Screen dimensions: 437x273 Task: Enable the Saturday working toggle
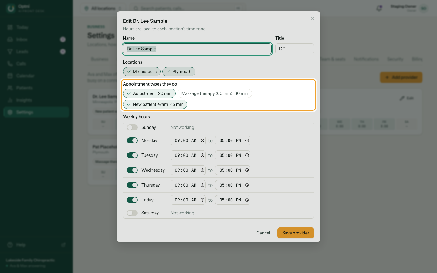(x=132, y=213)
